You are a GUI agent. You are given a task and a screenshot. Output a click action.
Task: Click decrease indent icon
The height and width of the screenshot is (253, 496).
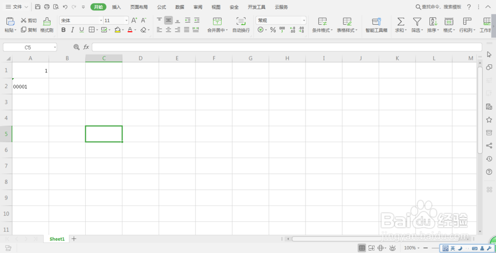[x=187, y=20]
